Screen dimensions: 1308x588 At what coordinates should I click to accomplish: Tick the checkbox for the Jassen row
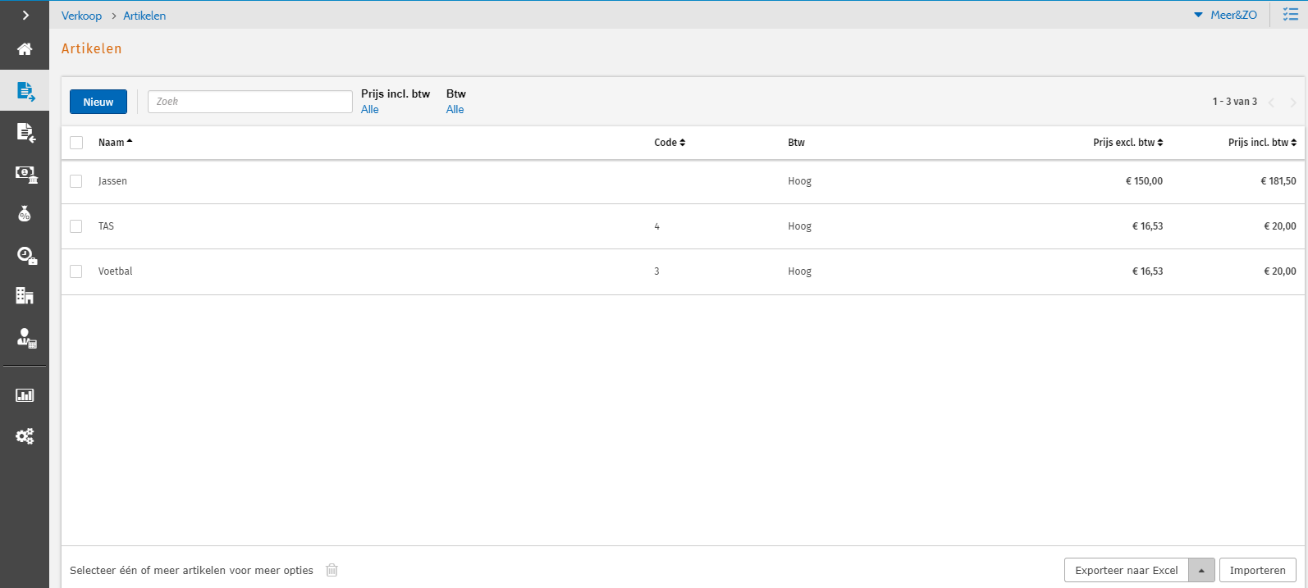coord(76,181)
